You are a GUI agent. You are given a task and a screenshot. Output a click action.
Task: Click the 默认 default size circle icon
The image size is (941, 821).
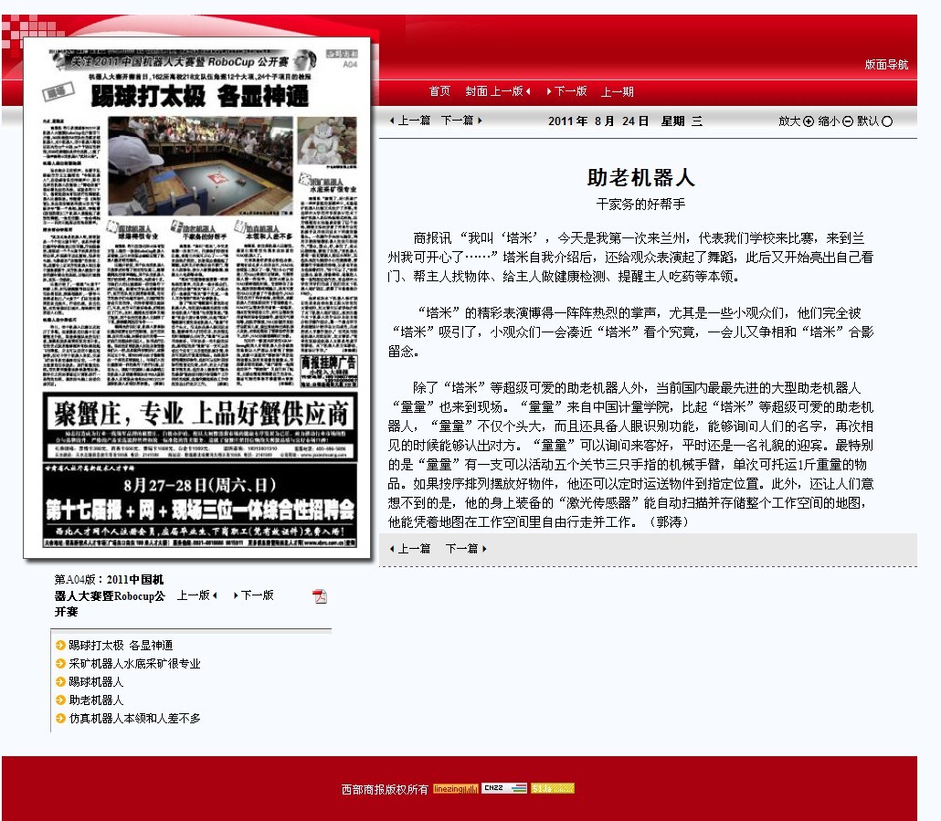[x=886, y=121]
